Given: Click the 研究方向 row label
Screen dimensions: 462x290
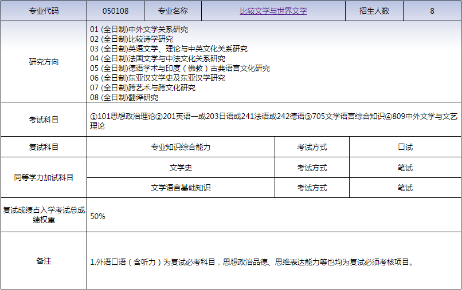Looking at the screenshot, I should point(44,62).
